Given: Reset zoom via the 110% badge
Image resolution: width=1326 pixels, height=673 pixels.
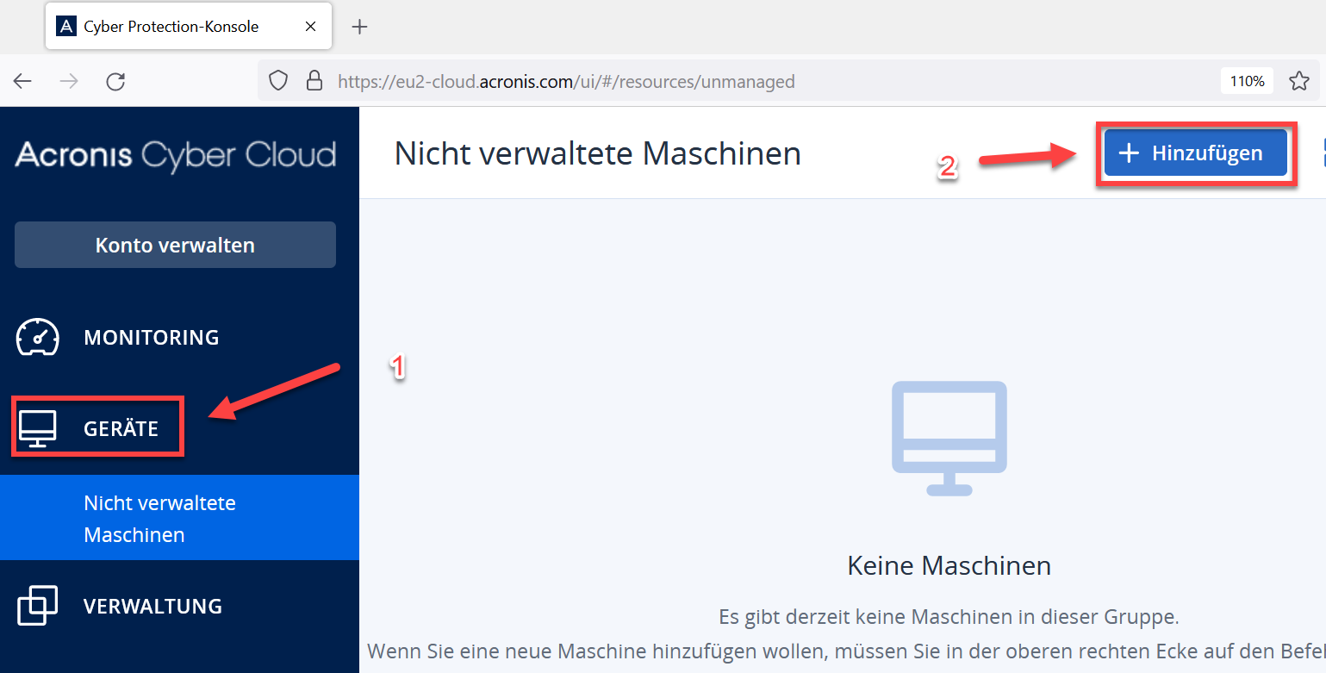Looking at the screenshot, I should 1247,81.
